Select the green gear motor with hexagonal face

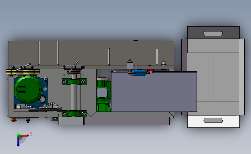tap(104, 95)
